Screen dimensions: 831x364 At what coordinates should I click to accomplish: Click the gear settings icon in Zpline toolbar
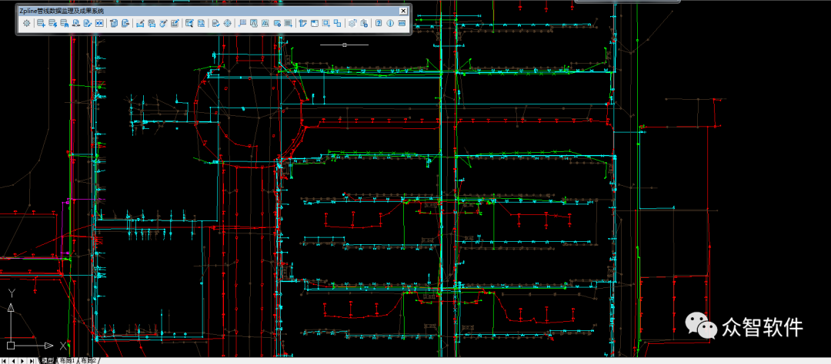click(x=27, y=23)
